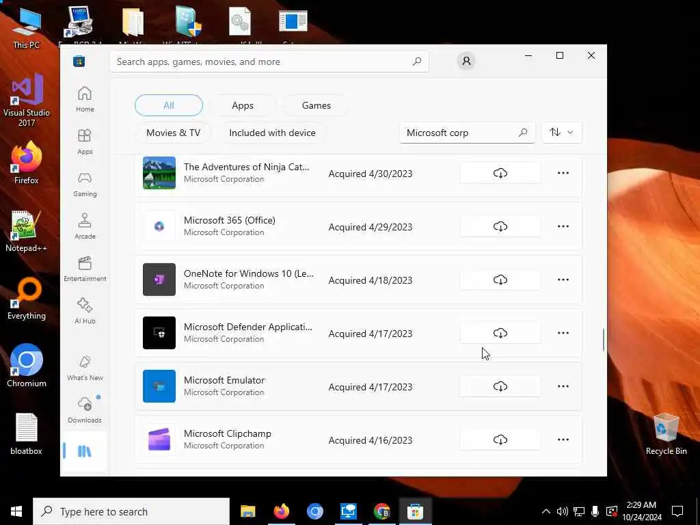This screenshot has width=700, height=525.
Task: Focus the top Store search field
Action: [x=269, y=62]
